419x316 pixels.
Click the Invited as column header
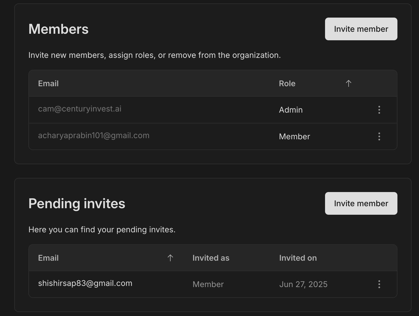pos(211,258)
